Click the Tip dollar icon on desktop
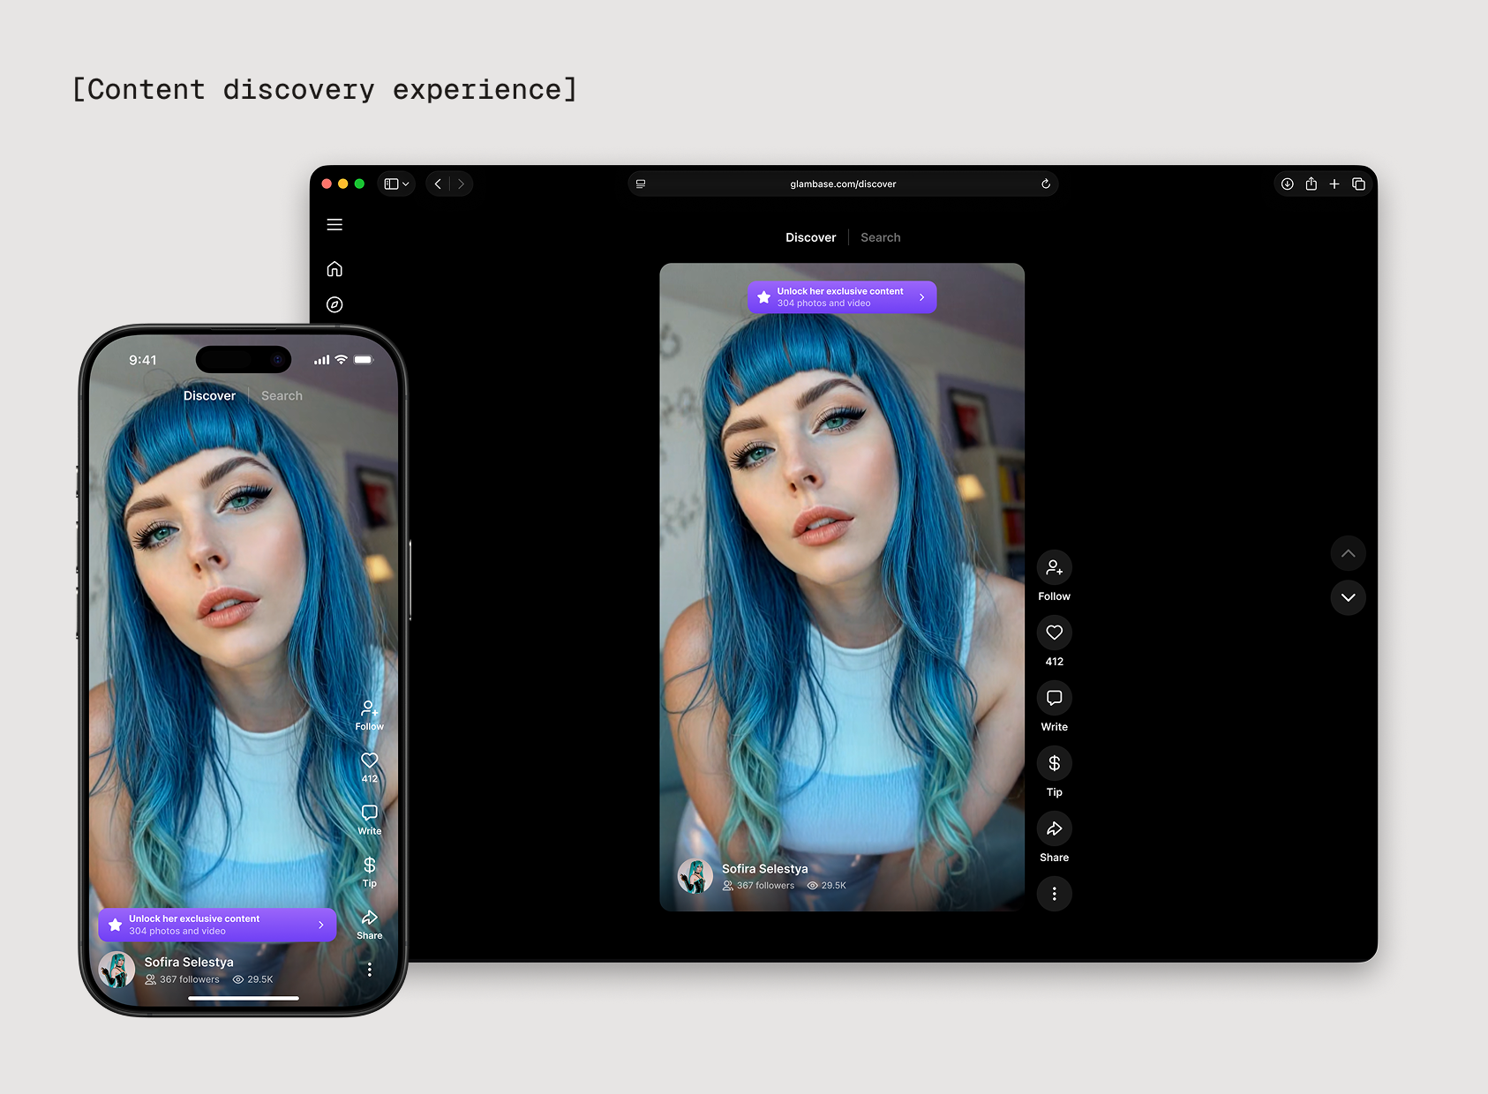Image resolution: width=1488 pixels, height=1094 pixels. [1054, 763]
